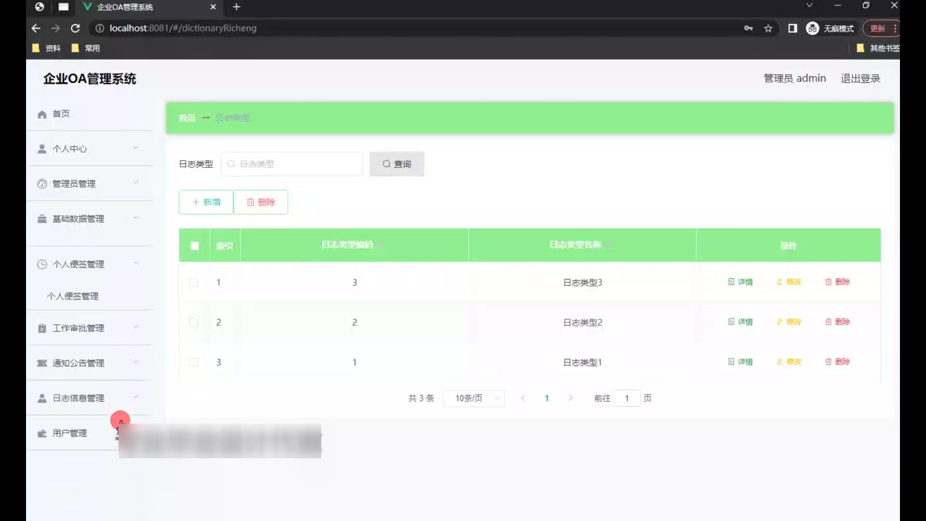The image size is (926, 521).
Task: Check the checkbox for row 日志类型3
Action: tap(193, 283)
